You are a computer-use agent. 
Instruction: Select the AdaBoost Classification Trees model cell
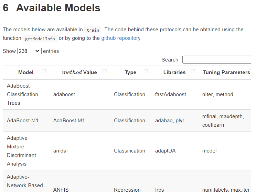23,94
